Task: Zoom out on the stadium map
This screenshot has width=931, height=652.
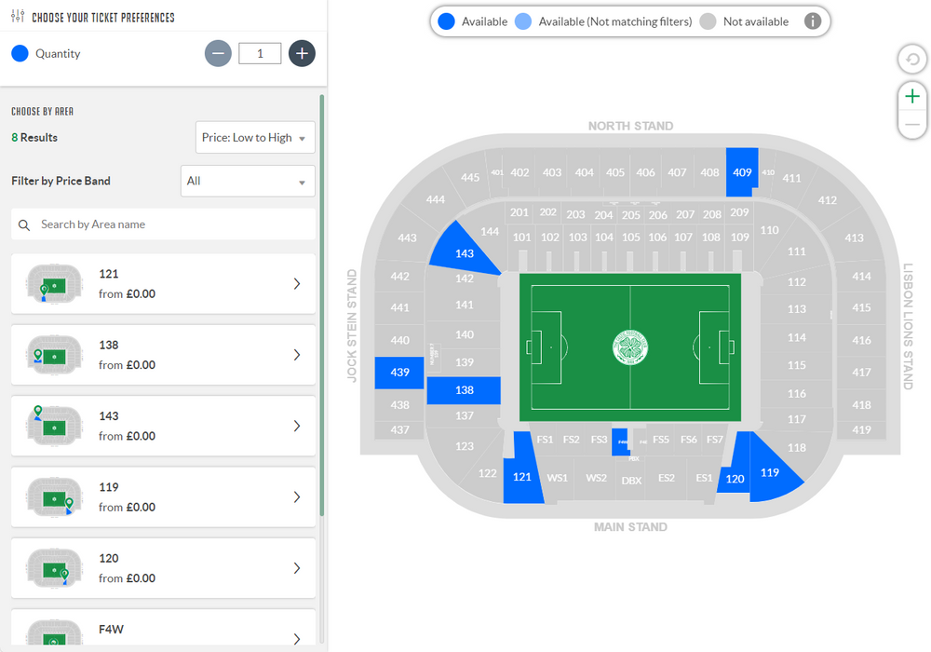Action: 912,125
